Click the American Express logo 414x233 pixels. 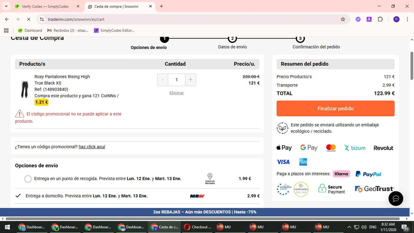303,162
